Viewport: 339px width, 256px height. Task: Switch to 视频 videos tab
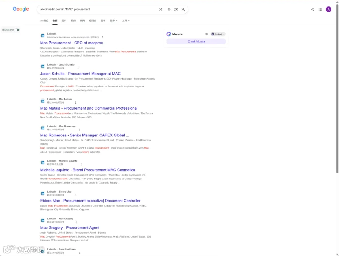pyautogui.click(x=73, y=21)
